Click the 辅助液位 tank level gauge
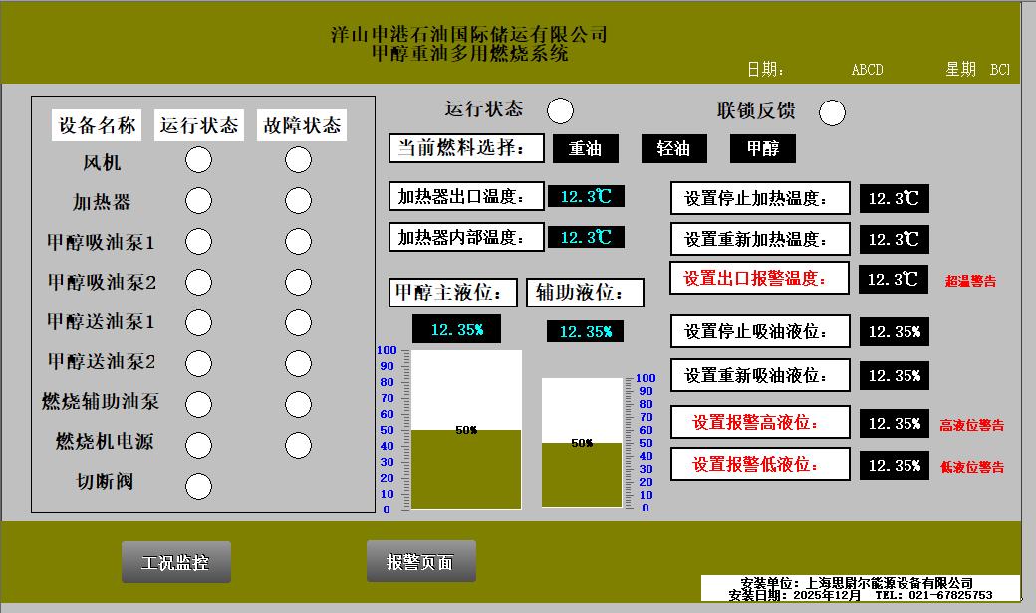The width and height of the screenshot is (1036, 613). [x=582, y=443]
